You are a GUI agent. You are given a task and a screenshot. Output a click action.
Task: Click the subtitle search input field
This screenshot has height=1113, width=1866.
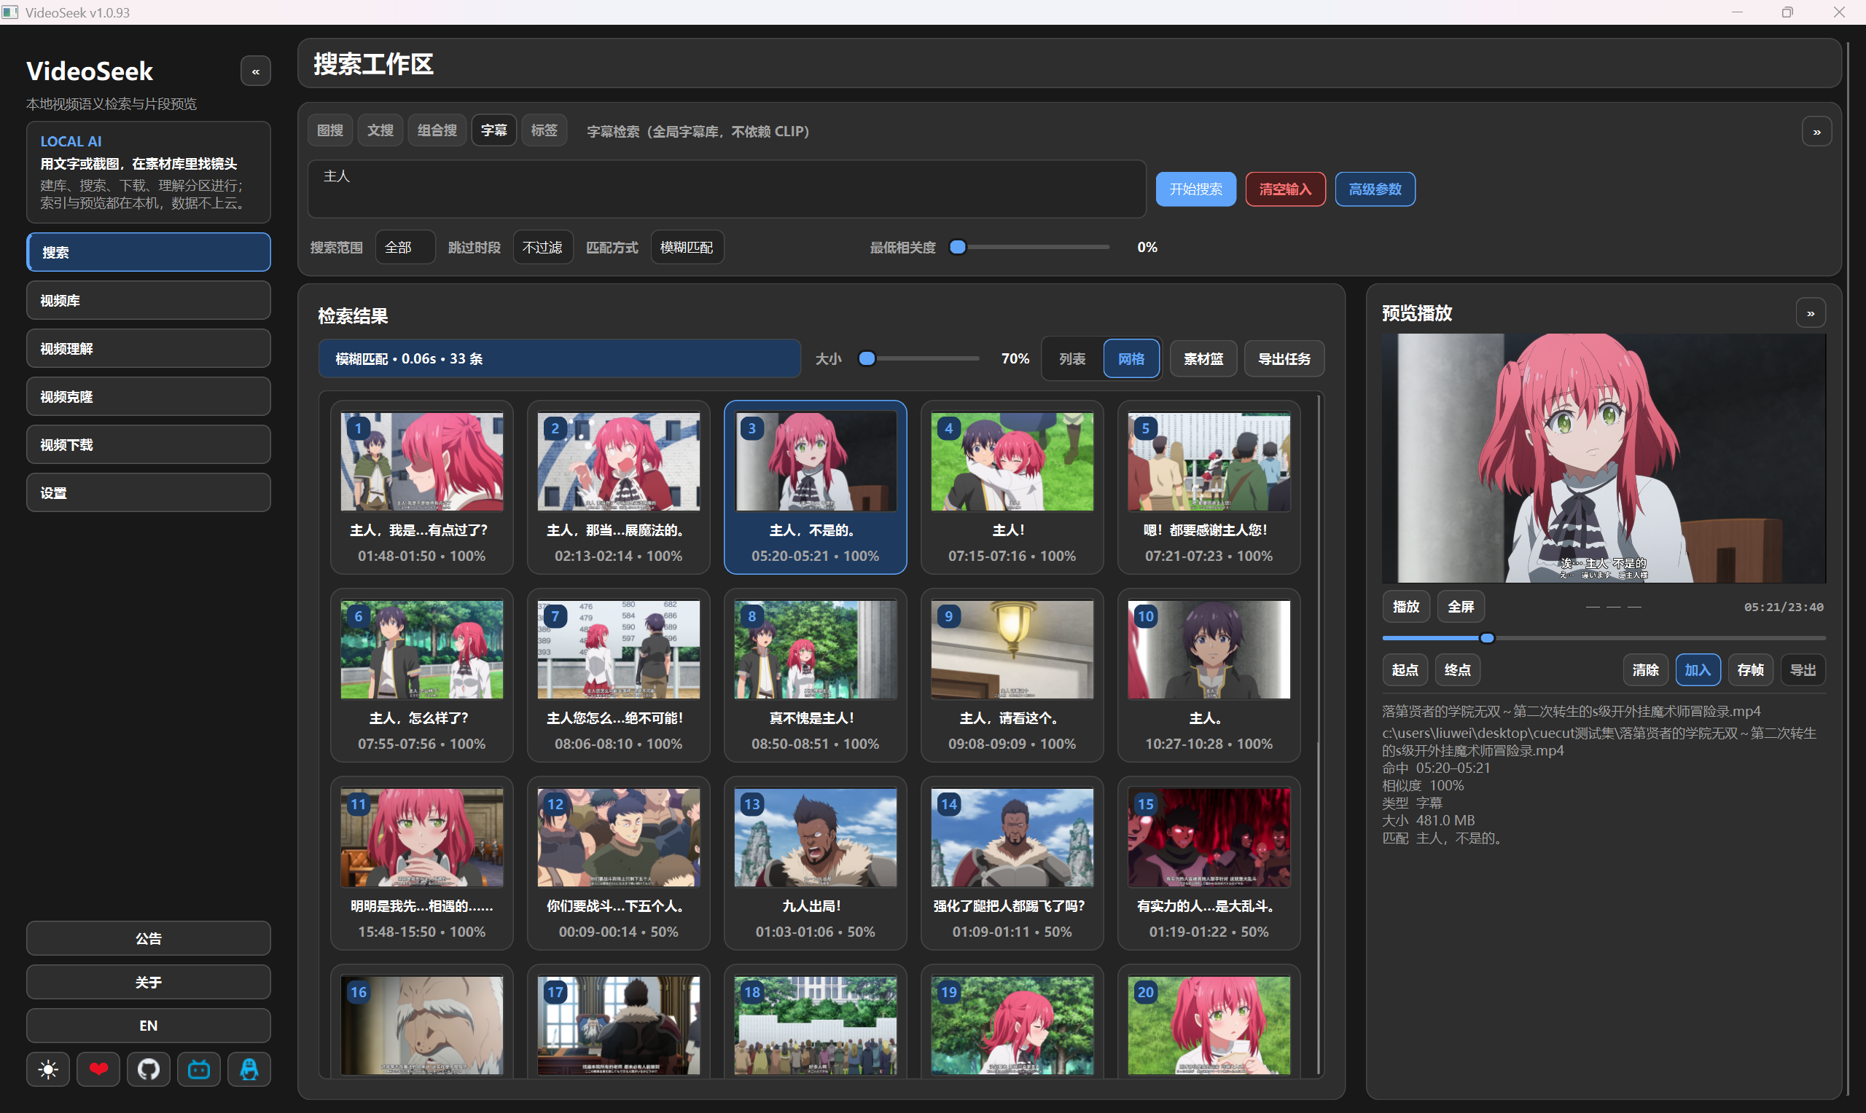click(726, 189)
